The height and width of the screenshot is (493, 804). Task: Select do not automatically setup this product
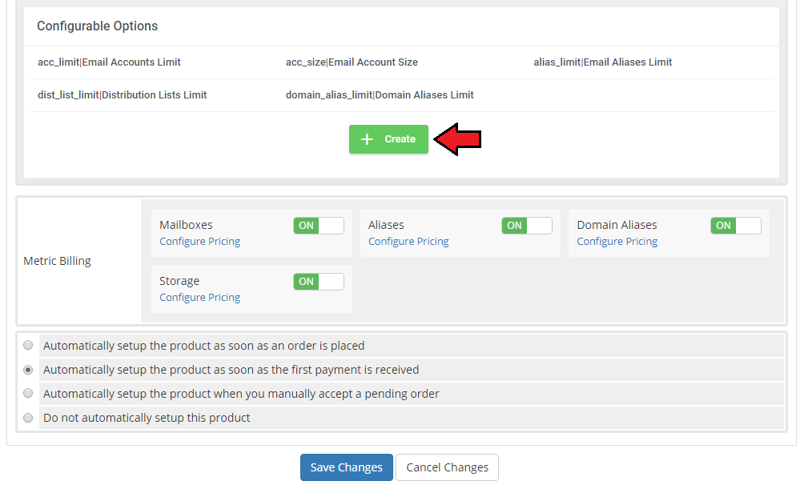28,418
